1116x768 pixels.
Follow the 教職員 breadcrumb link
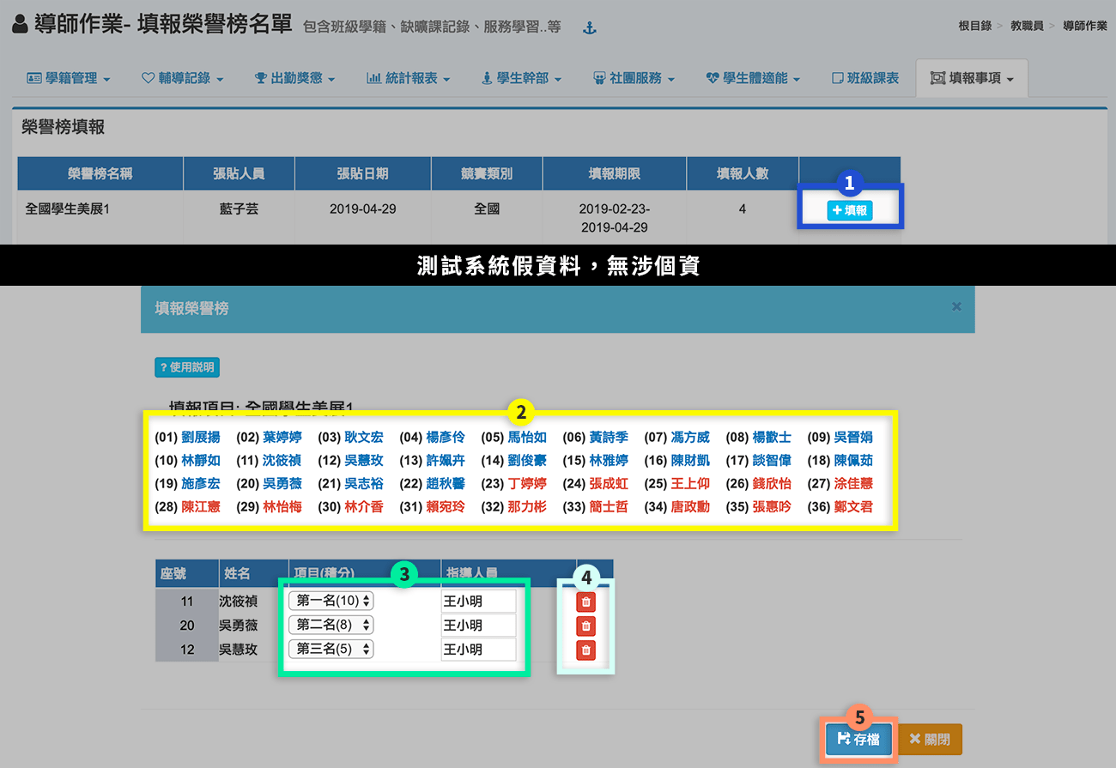click(x=1027, y=26)
